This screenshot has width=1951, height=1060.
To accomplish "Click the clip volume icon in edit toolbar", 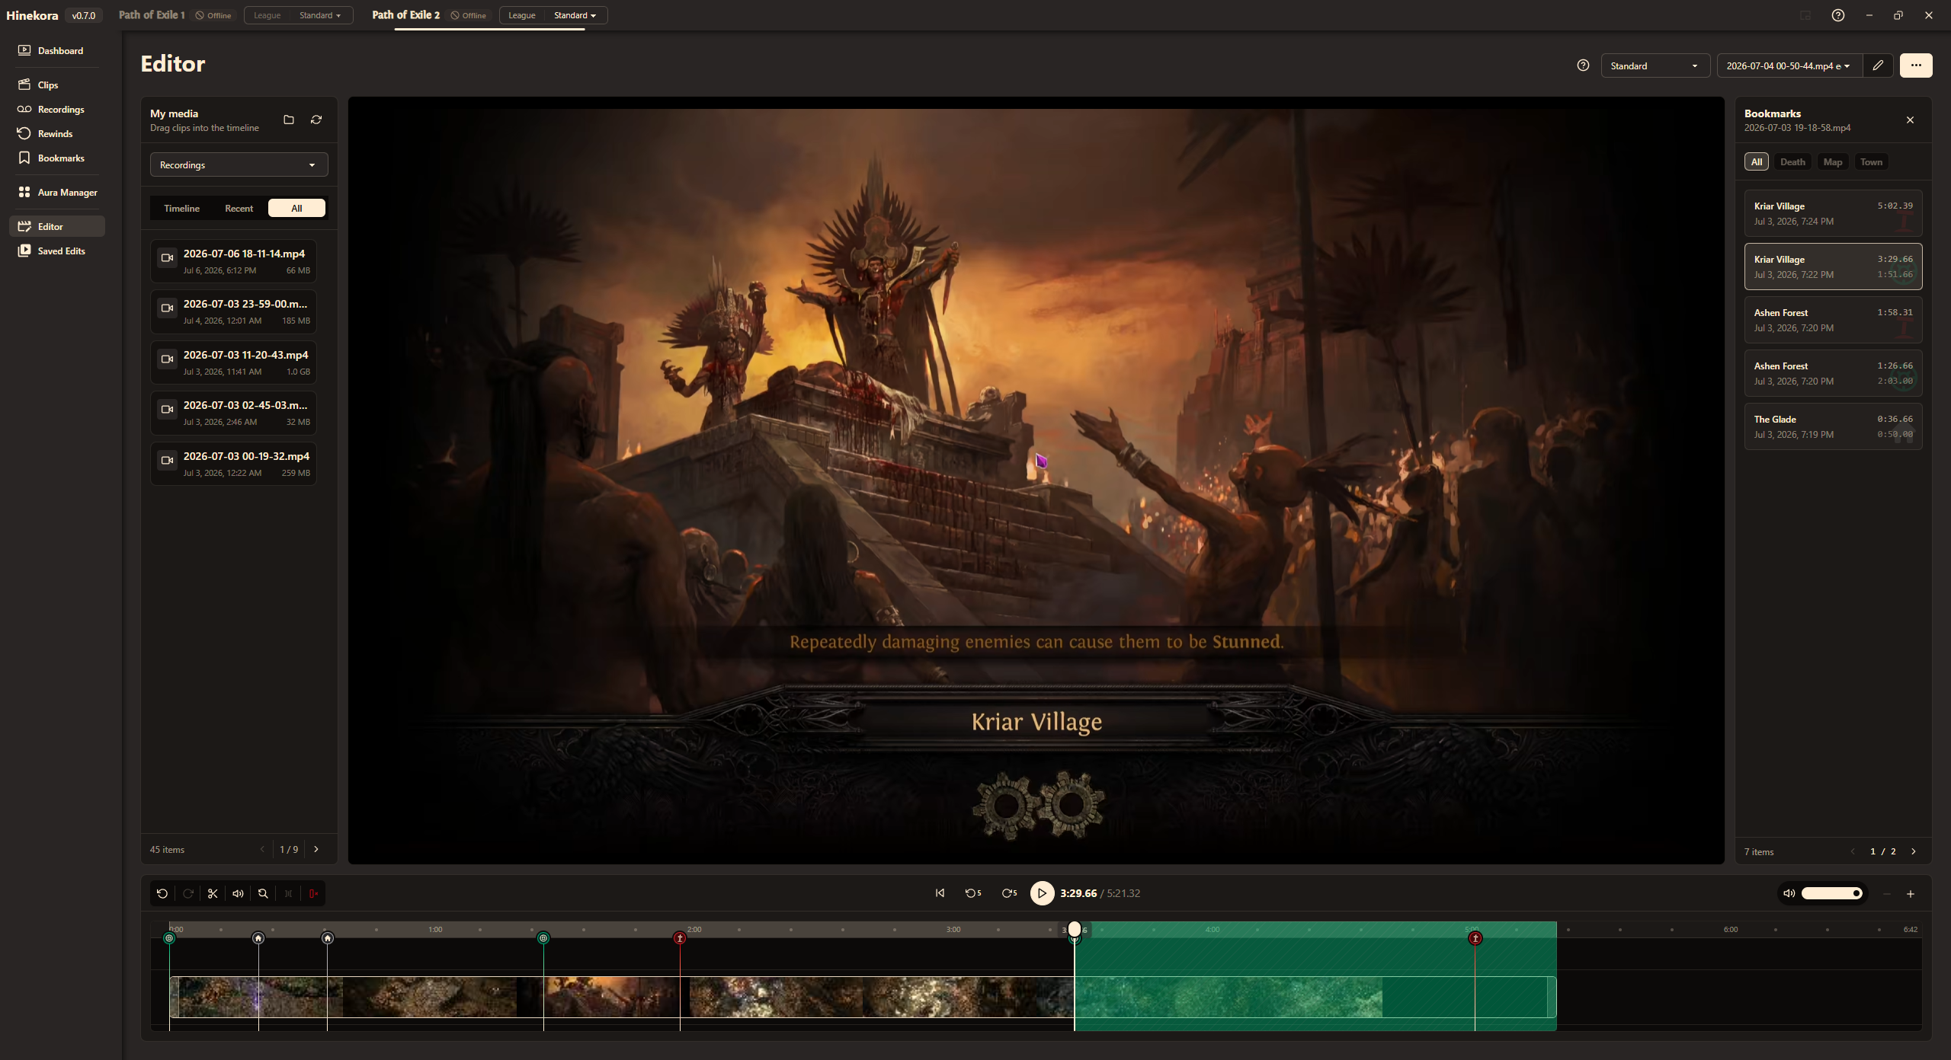I will pos(238,893).
